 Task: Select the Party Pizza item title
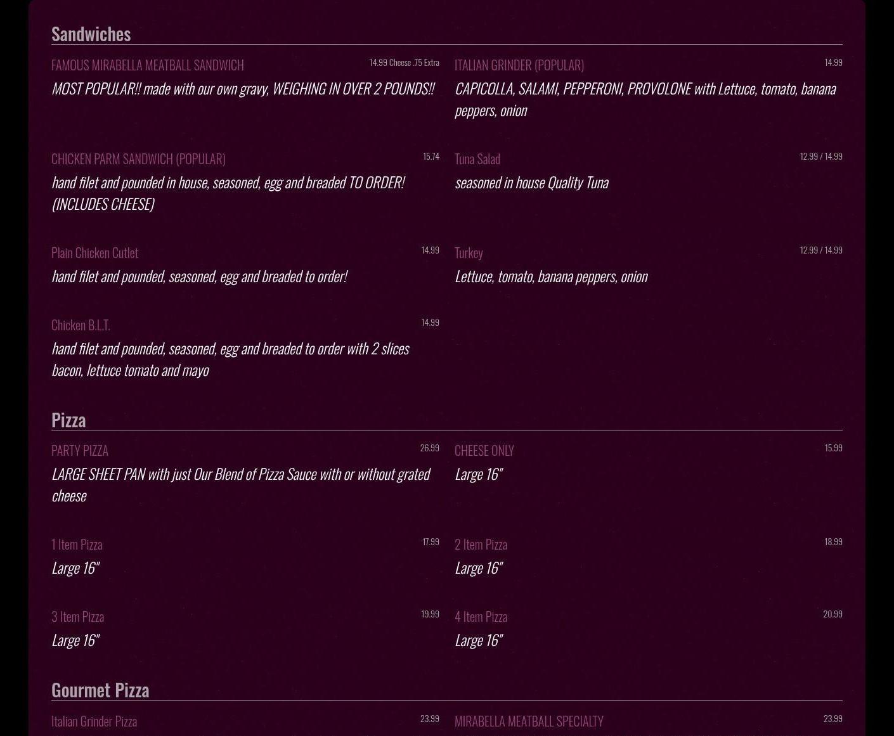tap(80, 451)
